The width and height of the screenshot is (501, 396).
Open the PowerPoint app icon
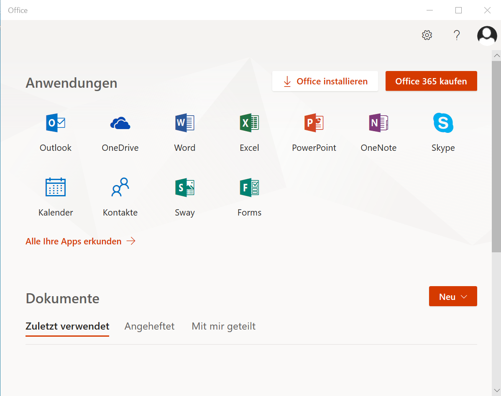click(314, 123)
